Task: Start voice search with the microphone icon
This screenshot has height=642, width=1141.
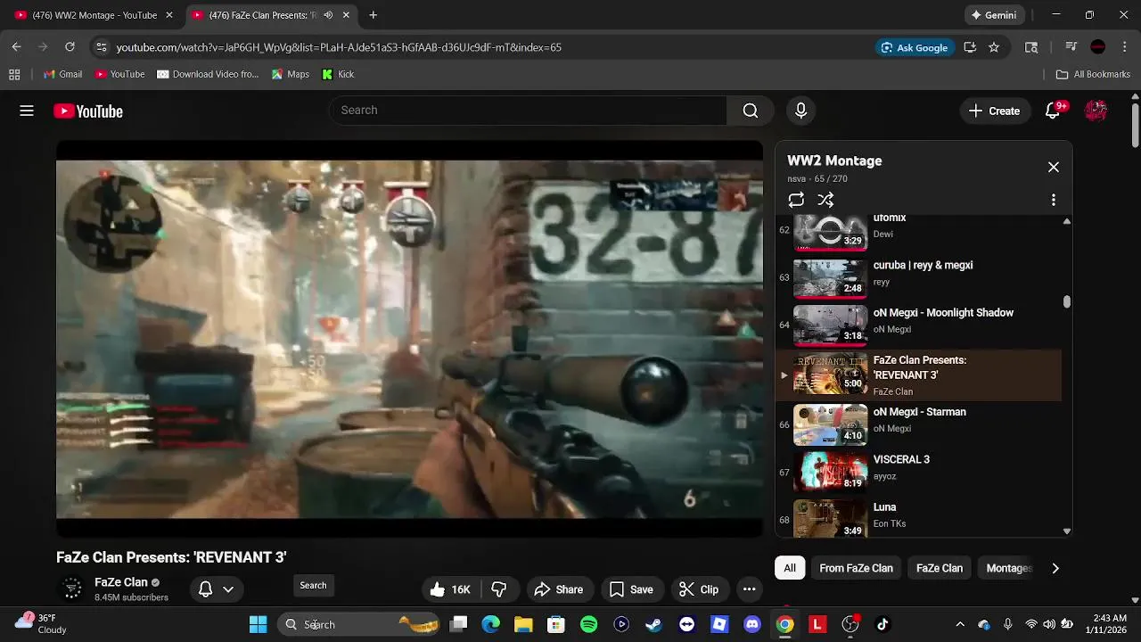Action: click(800, 111)
